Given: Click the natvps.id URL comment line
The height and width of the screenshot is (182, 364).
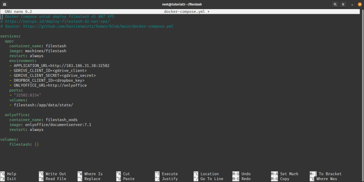Looking at the screenshot, I should pos(55,21).
